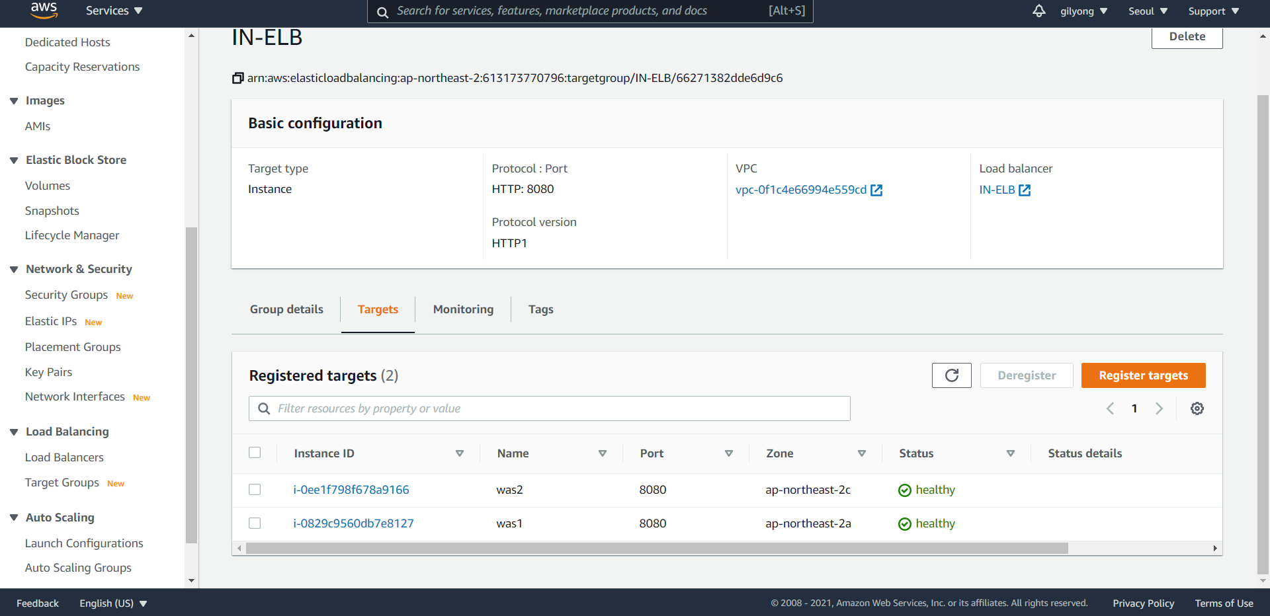Open the Services dropdown menu
The width and height of the screenshot is (1270, 616).
pyautogui.click(x=114, y=11)
